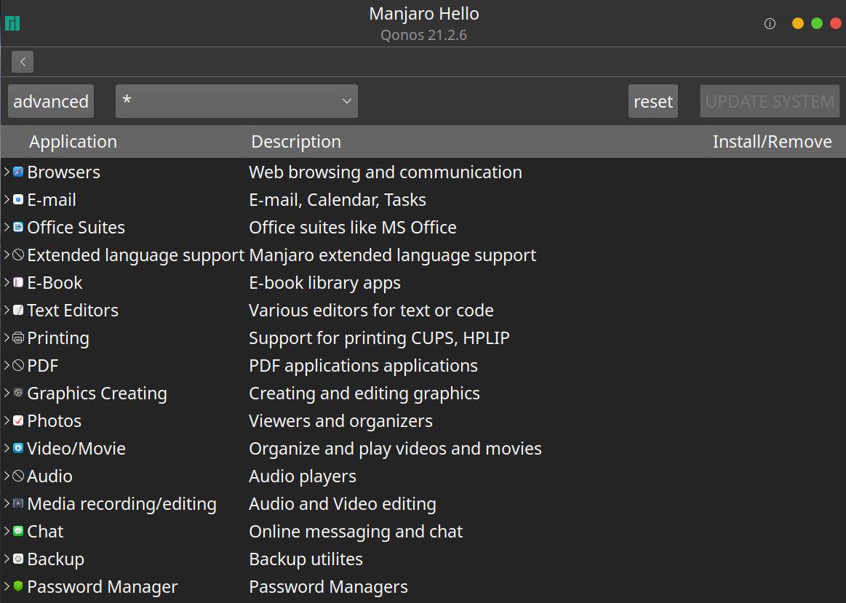Open the info icon in title bar
The height and width of the screenshot is (603, 846).
click(x=770, y=24)
